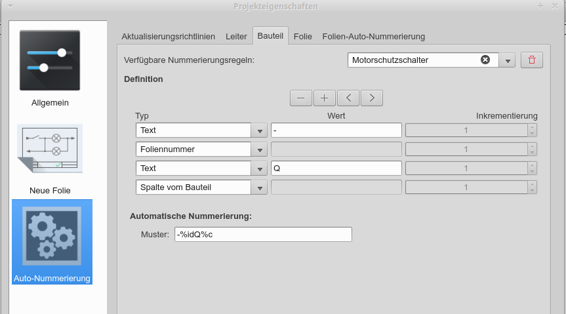This screenshot has width=566, height=314.
Task: Remove a definition row with minus button
Action: pos(301,98)
